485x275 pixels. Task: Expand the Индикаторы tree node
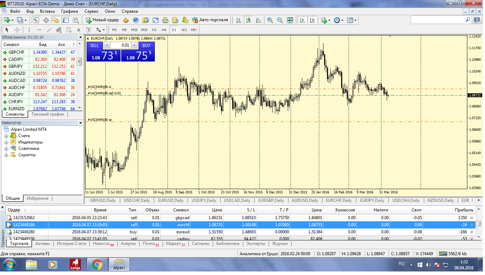[x=6, y=142]
